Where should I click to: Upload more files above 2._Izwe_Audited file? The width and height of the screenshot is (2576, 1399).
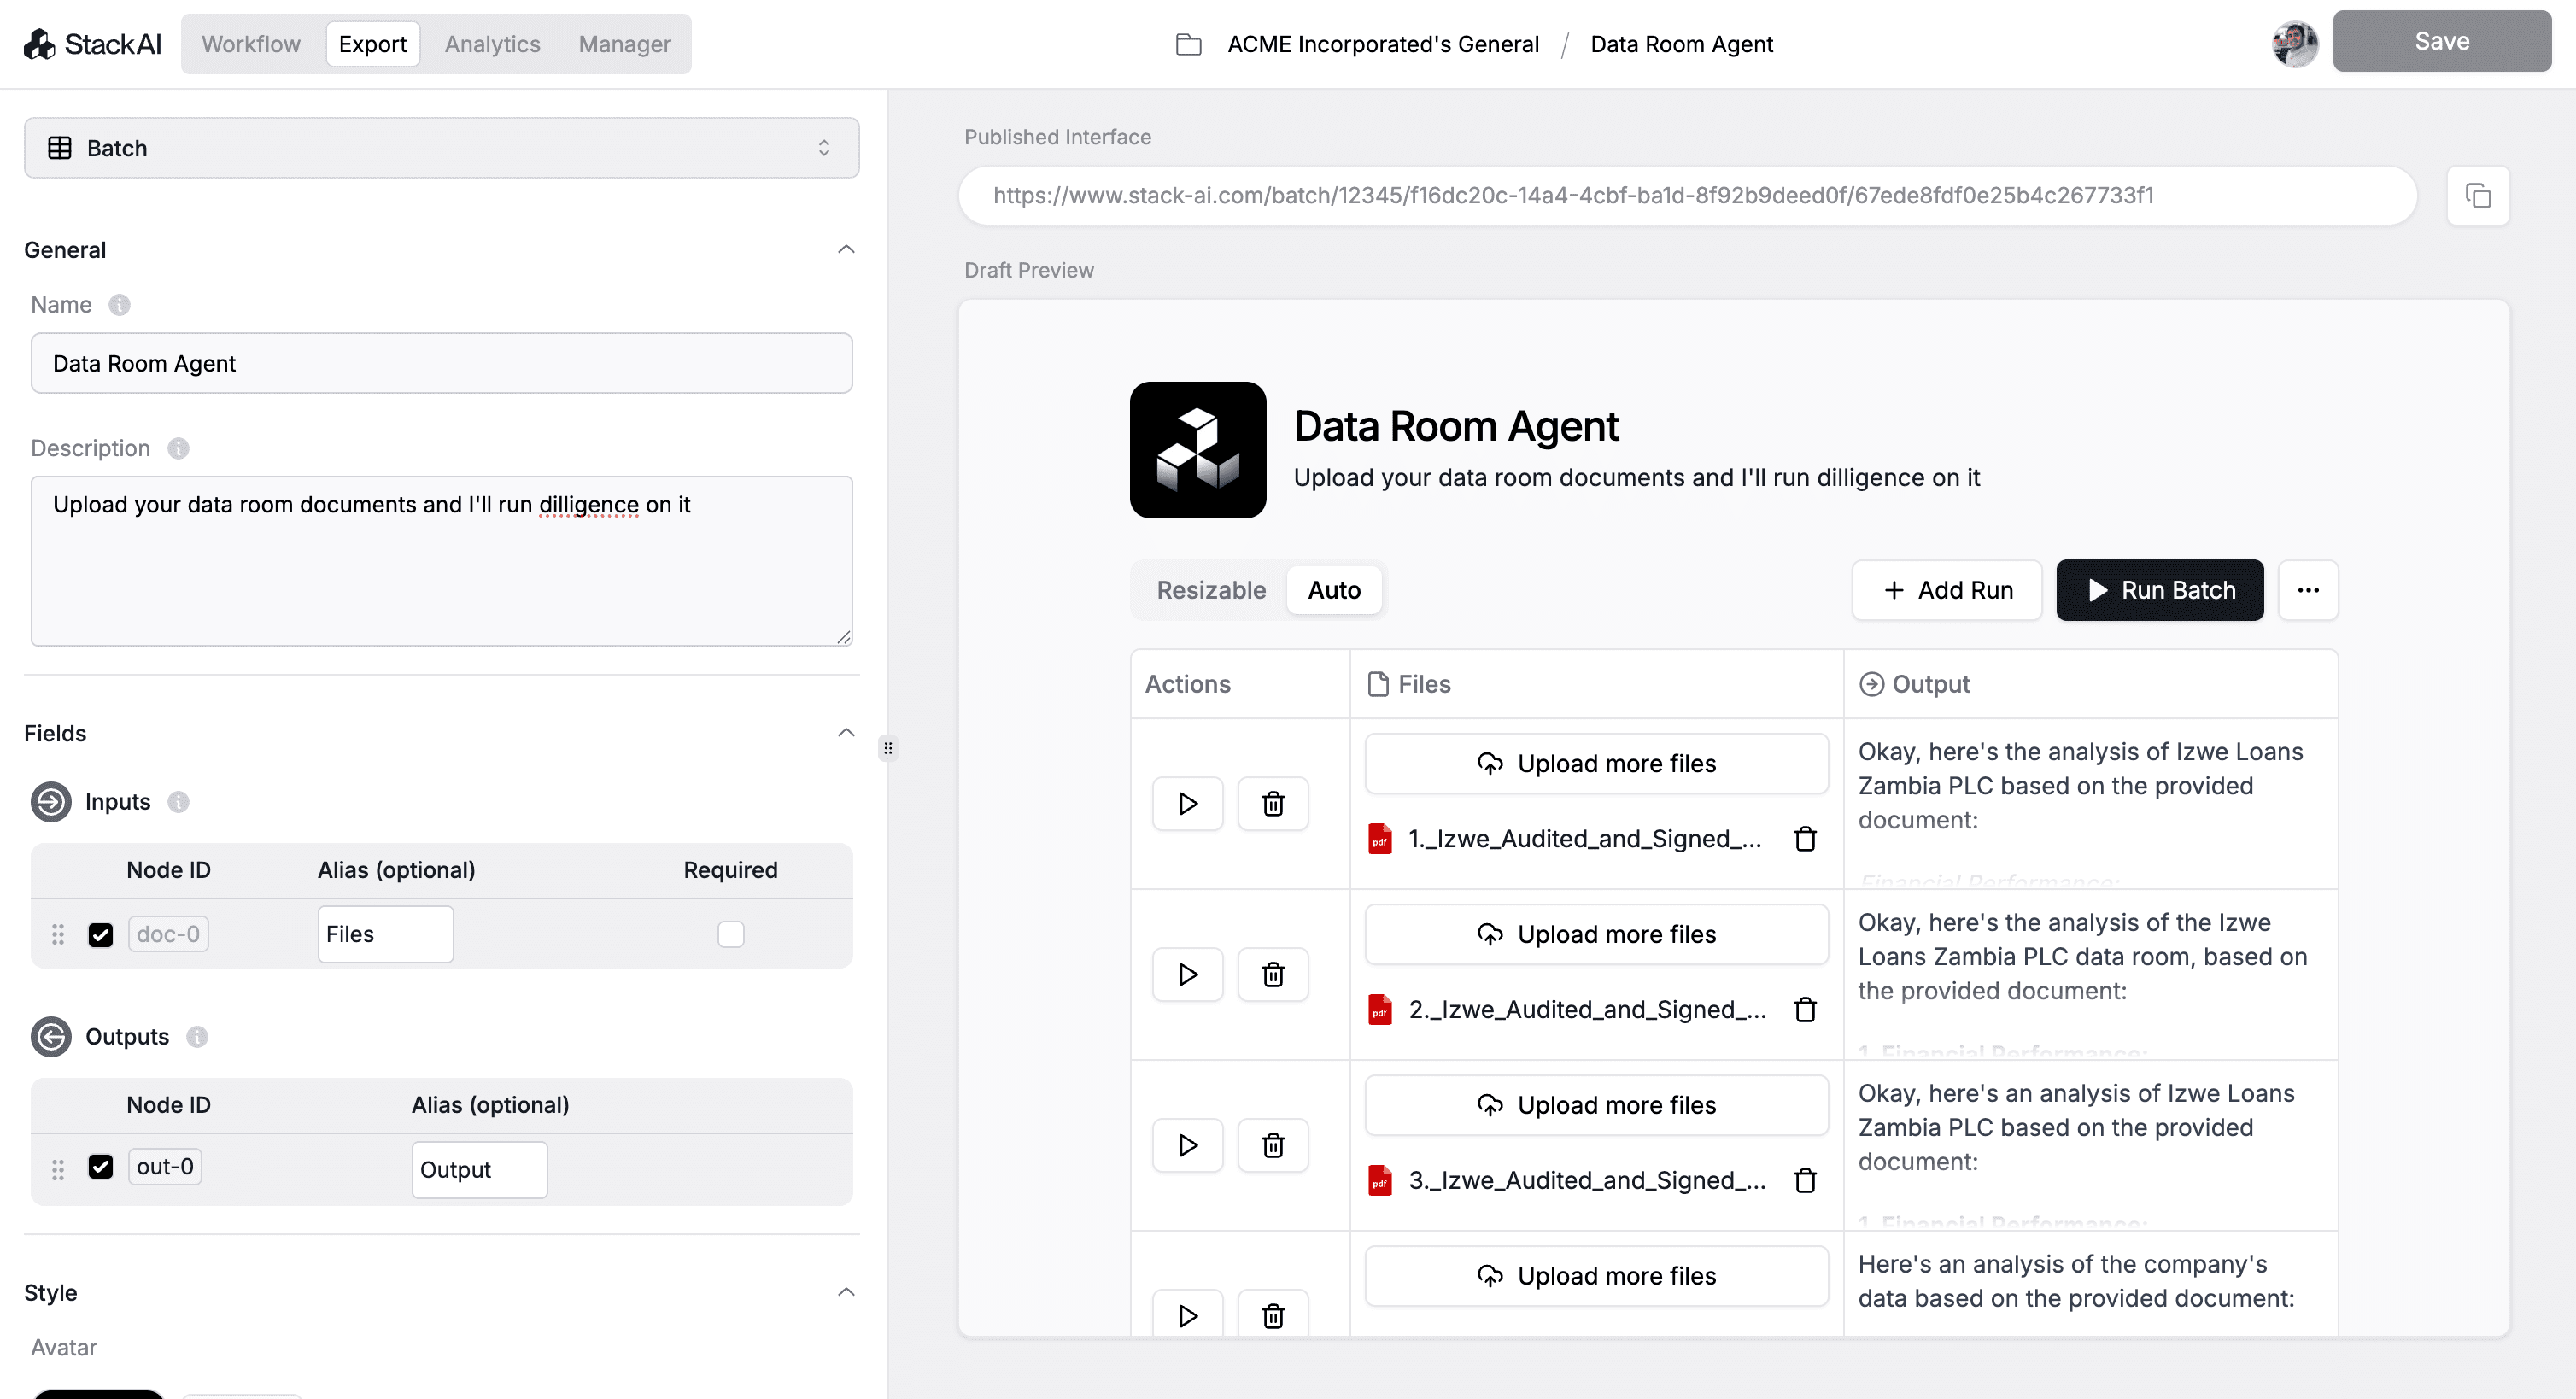pos(1596,935)
